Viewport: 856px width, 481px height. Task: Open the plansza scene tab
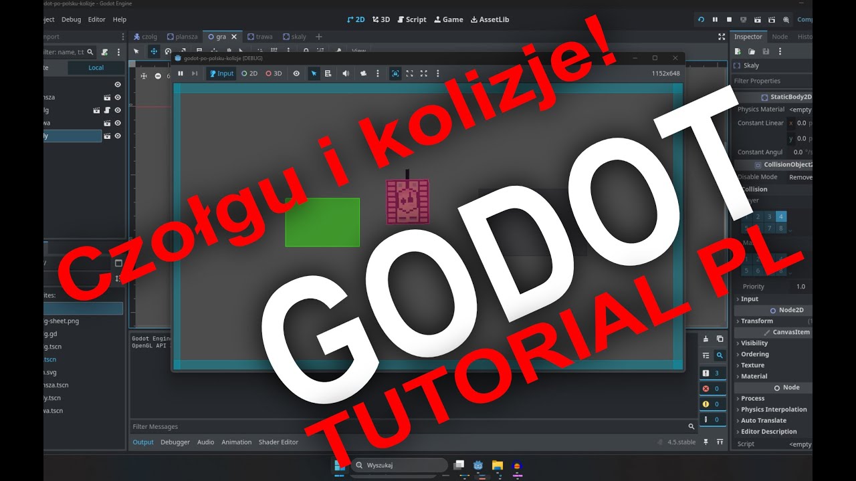coord(183,37)
